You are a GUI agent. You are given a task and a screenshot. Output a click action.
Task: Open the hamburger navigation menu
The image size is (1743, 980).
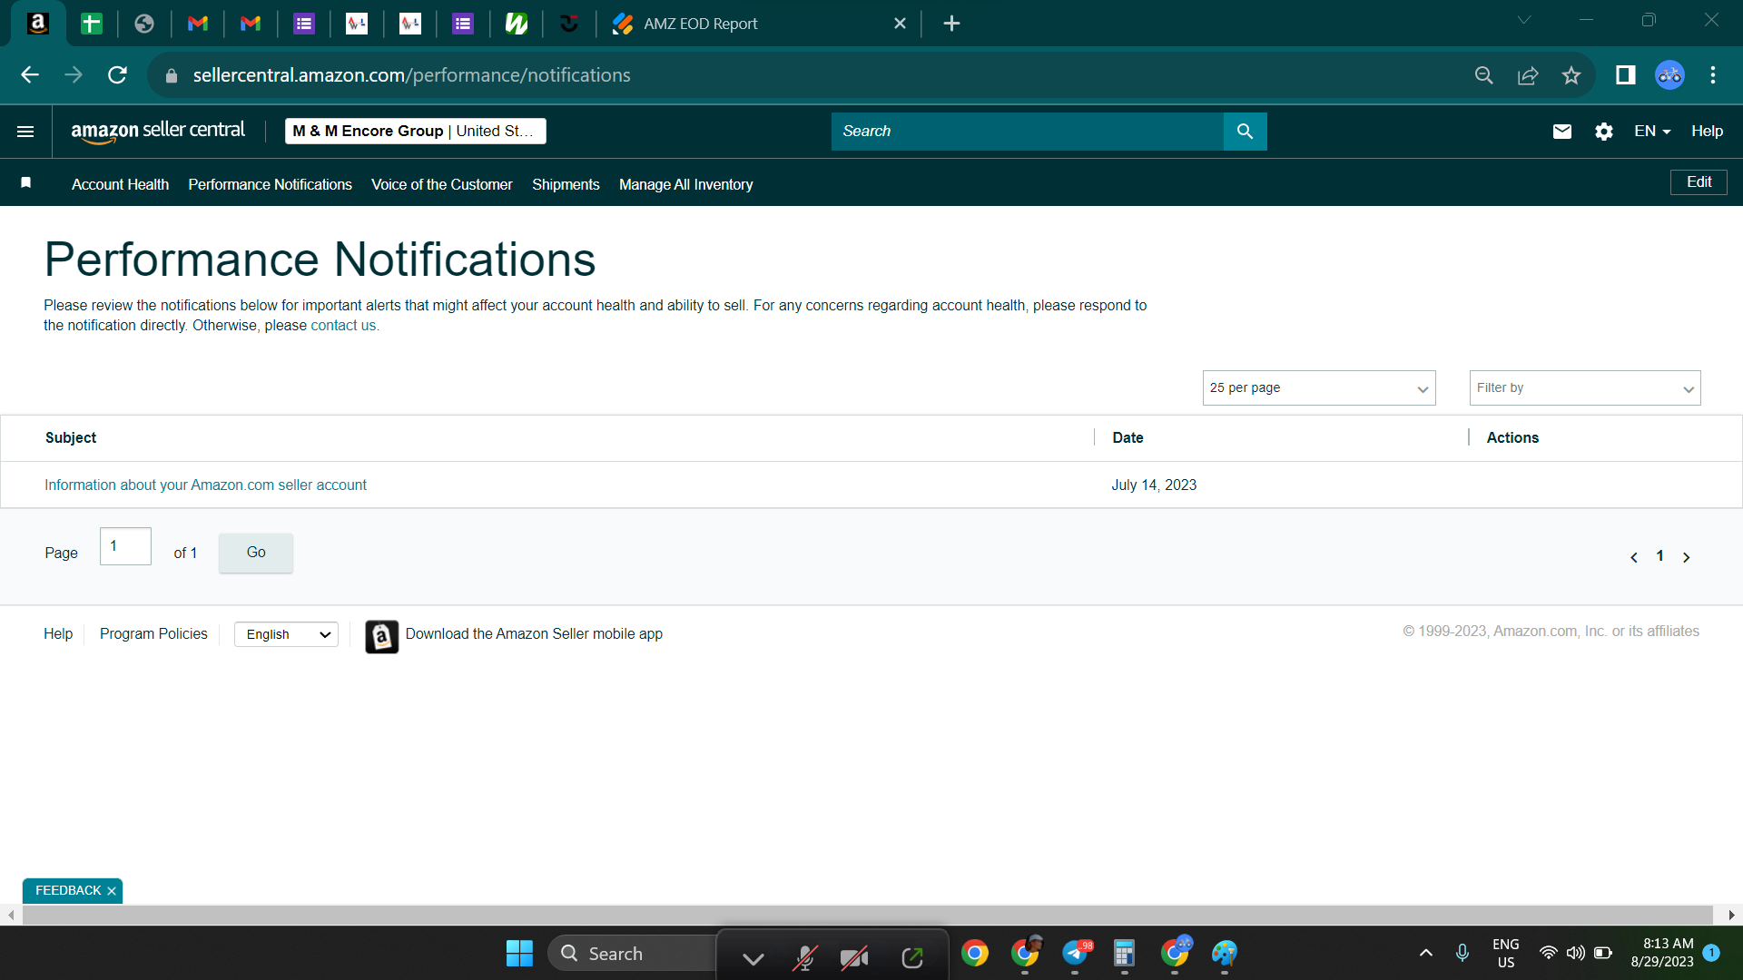[x=25, y=132]
